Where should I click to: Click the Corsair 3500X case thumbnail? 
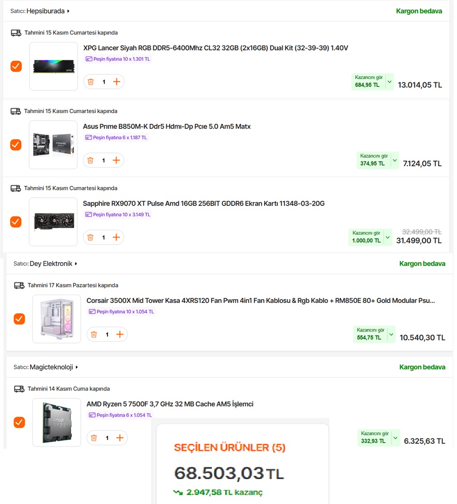tap(57, 319)
